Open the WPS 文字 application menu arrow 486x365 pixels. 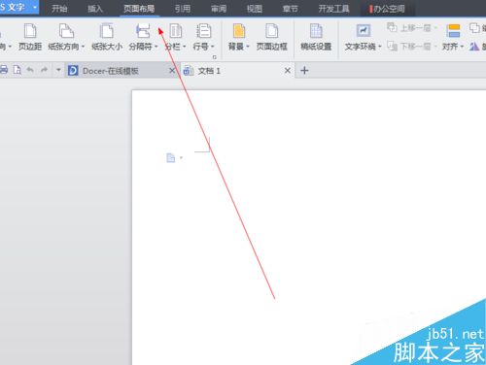(35, 7)
